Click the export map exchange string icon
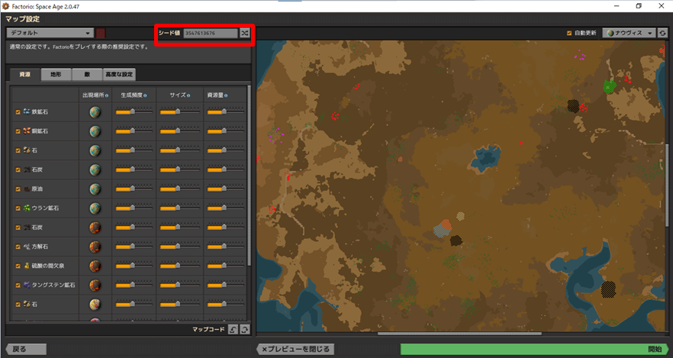The height and width of the screenshot is (358, 673). (x=245, y=329)
